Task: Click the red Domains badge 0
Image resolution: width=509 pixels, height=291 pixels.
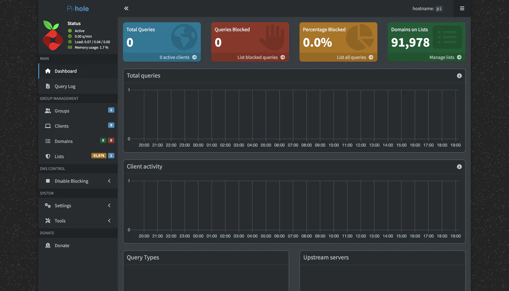Action: click(x=111, y=140)
